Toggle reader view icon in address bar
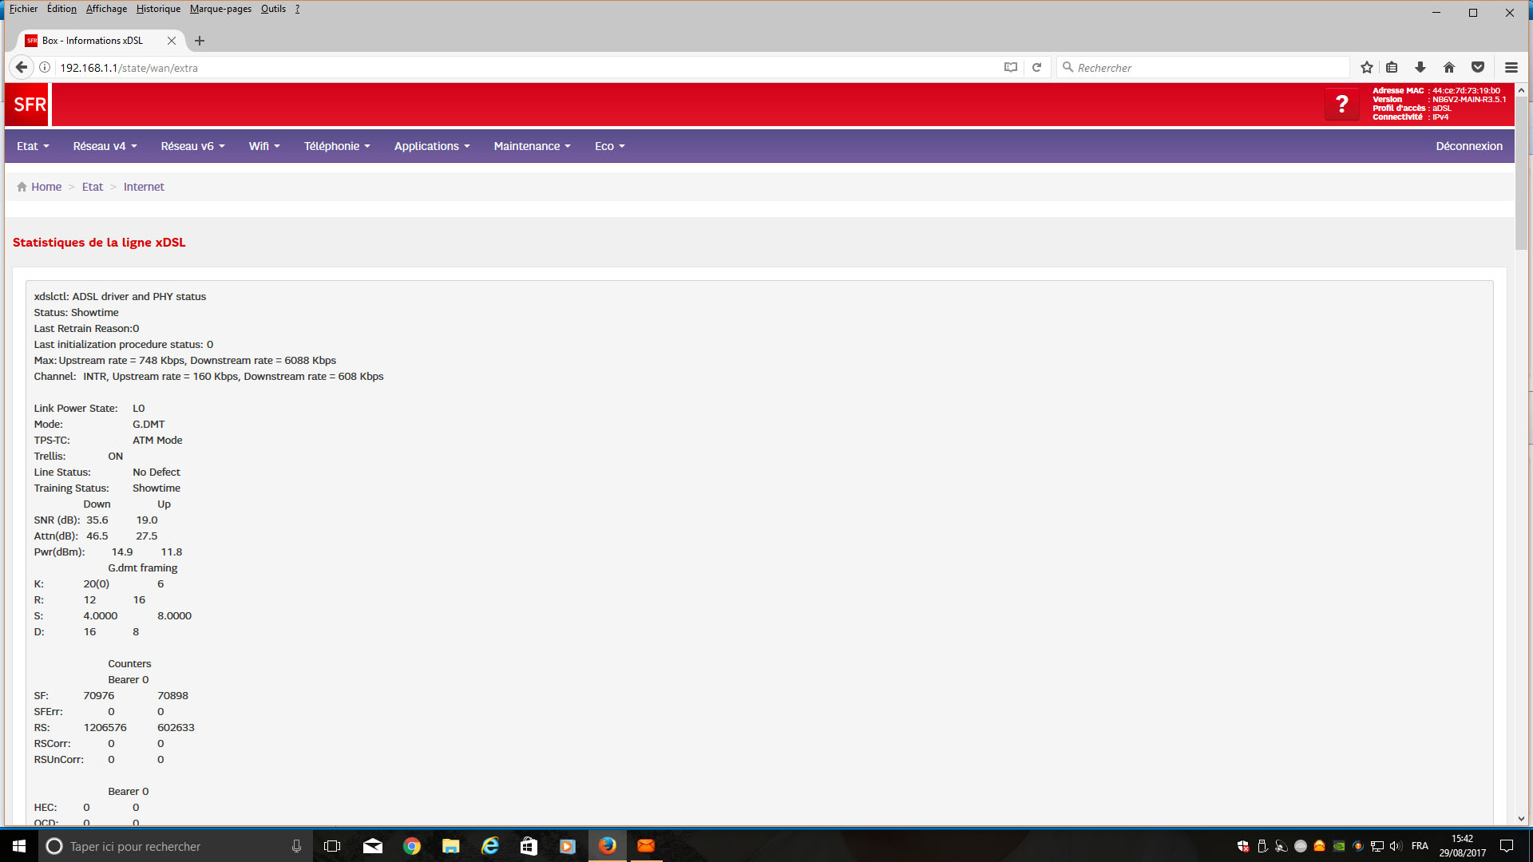1533x862 pixels. point(1011,68)
